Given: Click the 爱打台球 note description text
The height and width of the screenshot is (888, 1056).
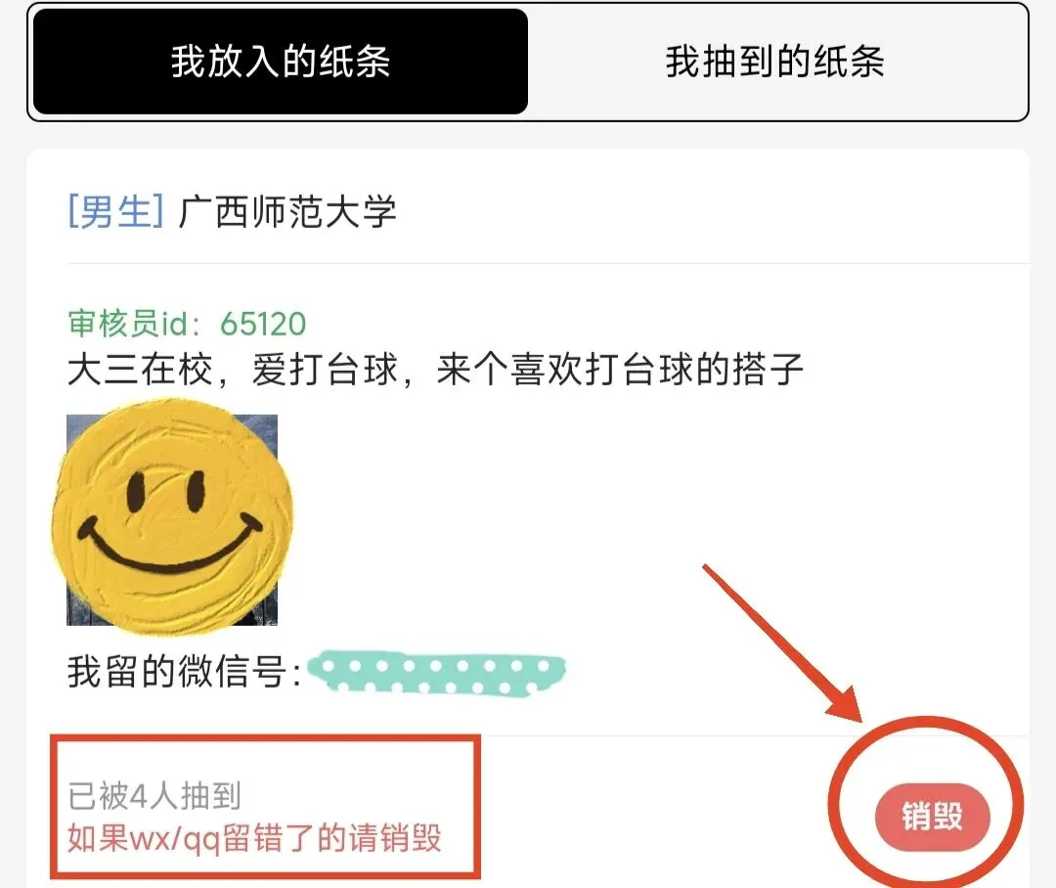Looking at the screenshot, I should (325, 370).
